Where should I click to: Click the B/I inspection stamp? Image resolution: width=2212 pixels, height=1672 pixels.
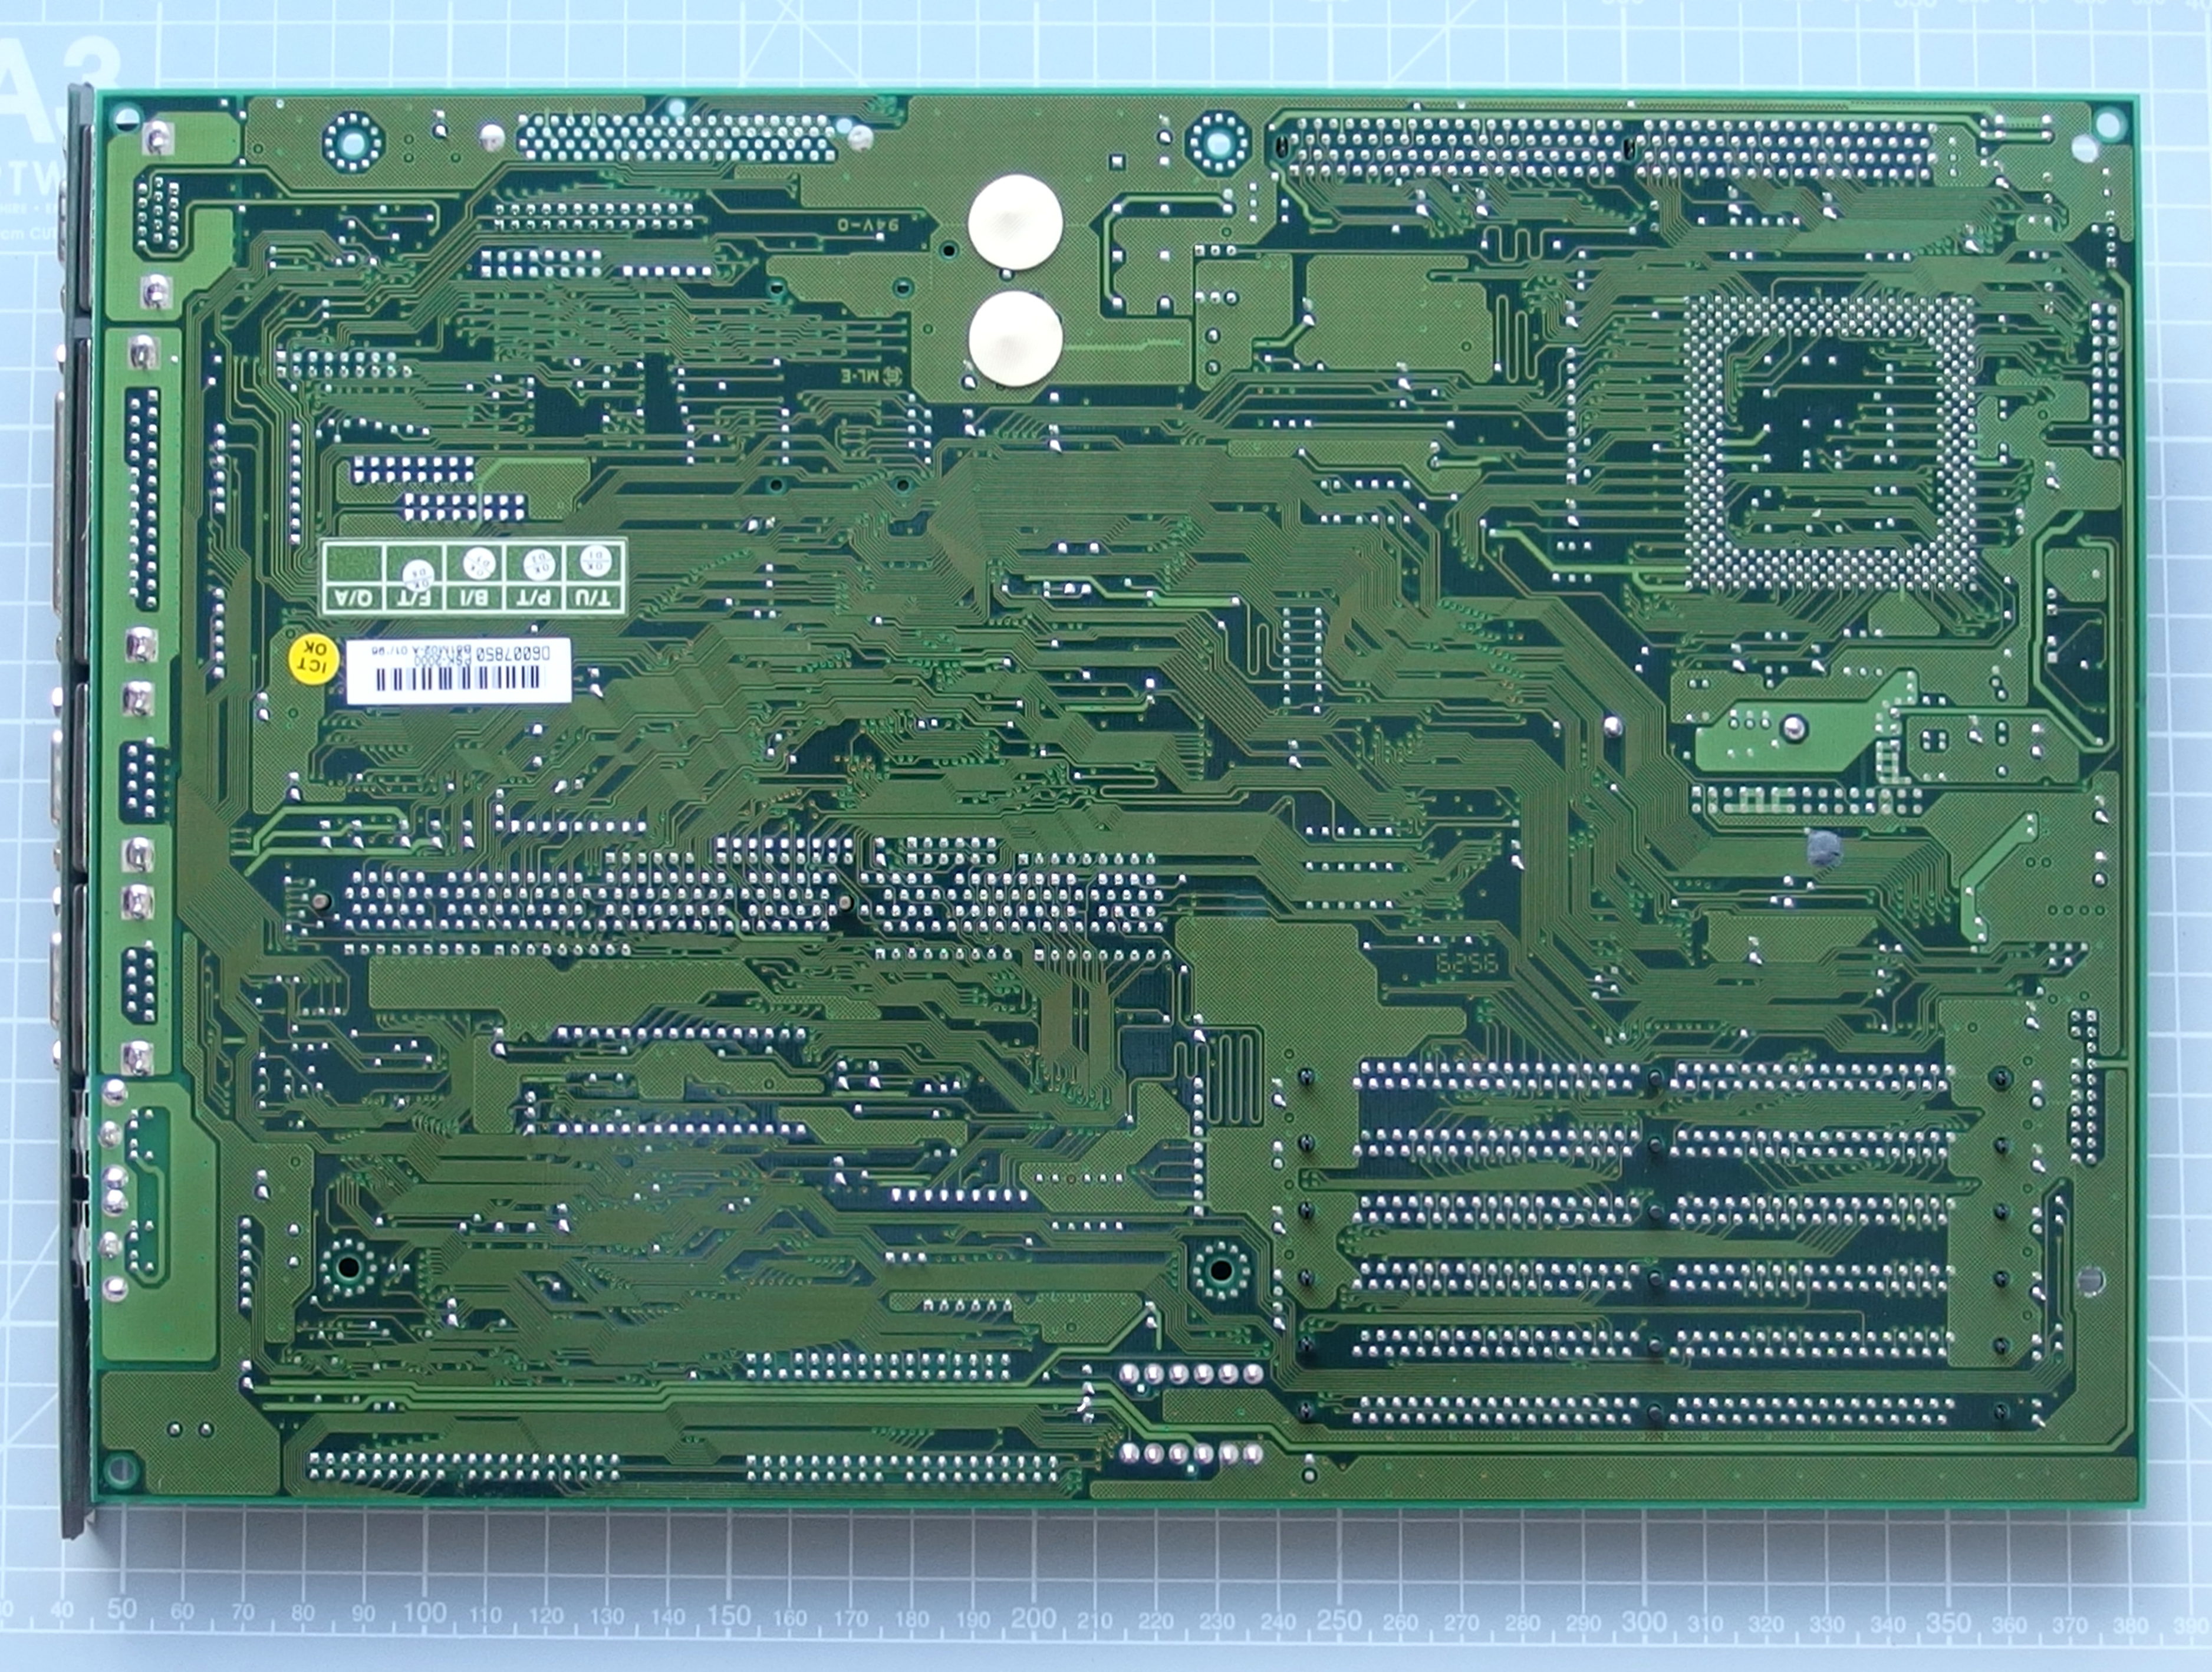[478, 564]
